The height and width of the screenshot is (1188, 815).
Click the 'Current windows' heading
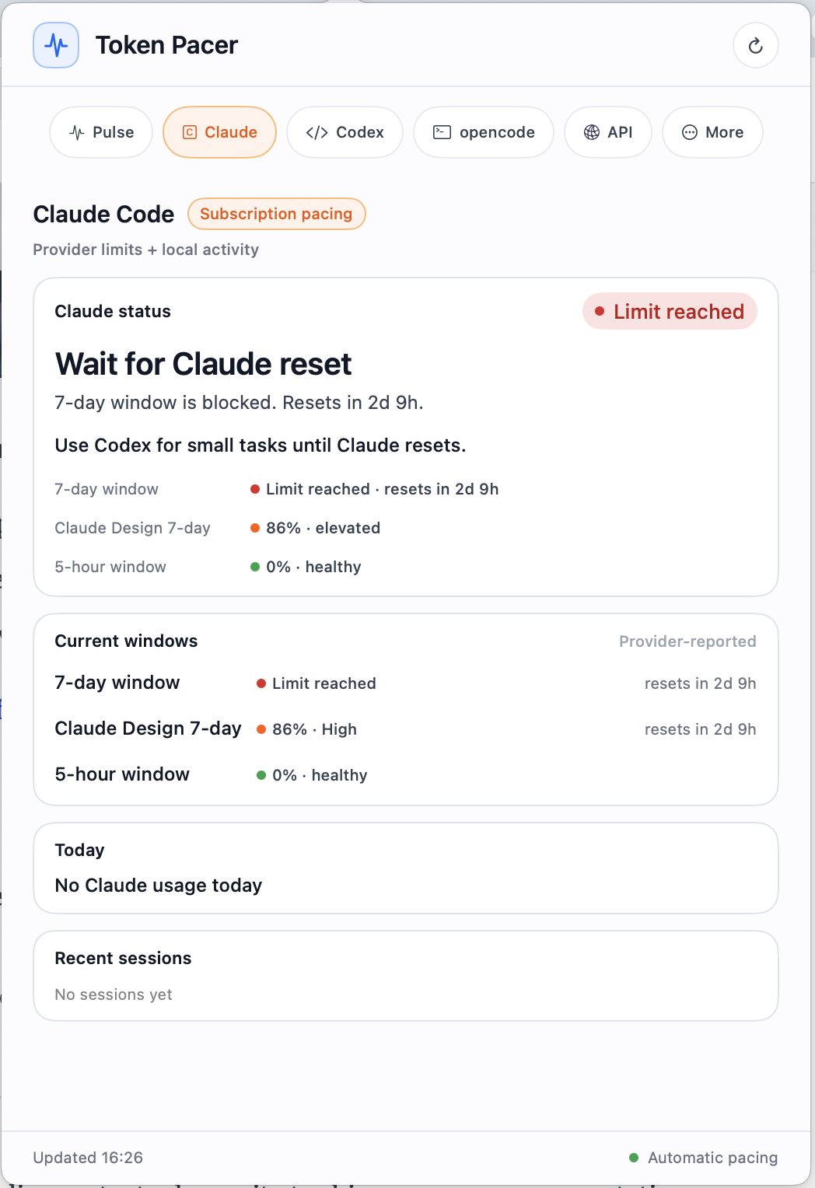(x=126, y=641)
